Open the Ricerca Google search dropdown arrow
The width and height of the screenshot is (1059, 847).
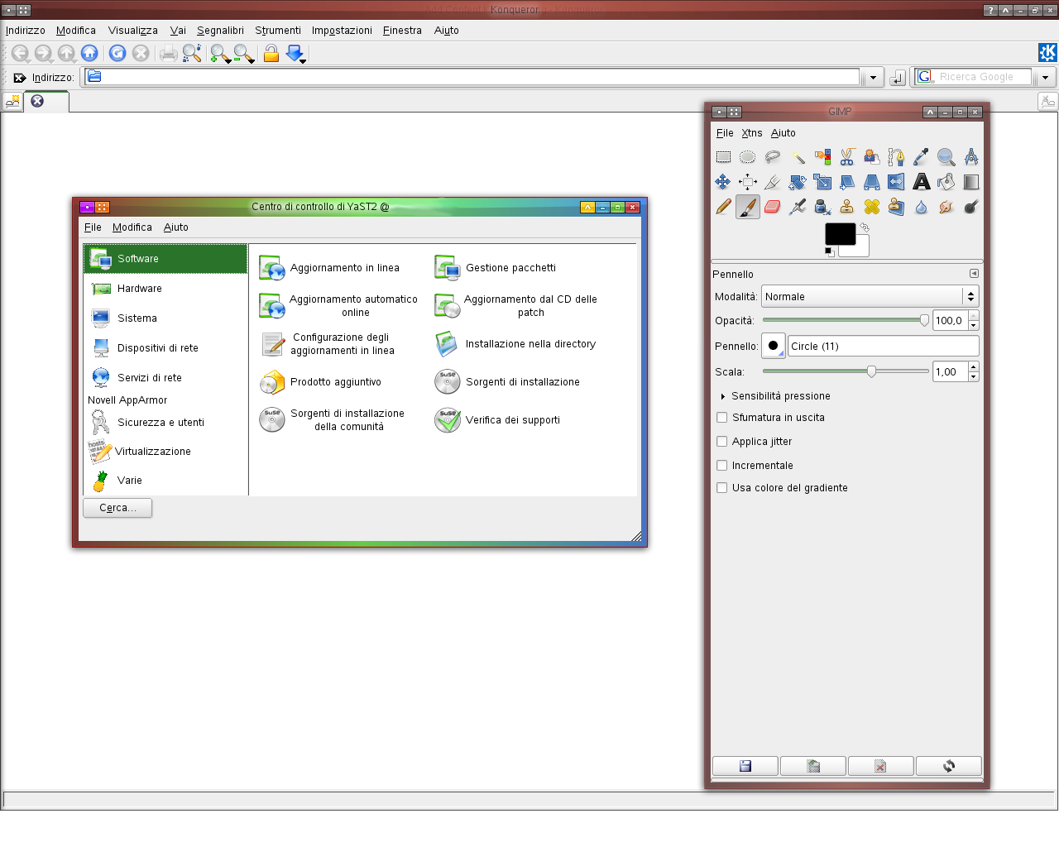click(1045, 77)
